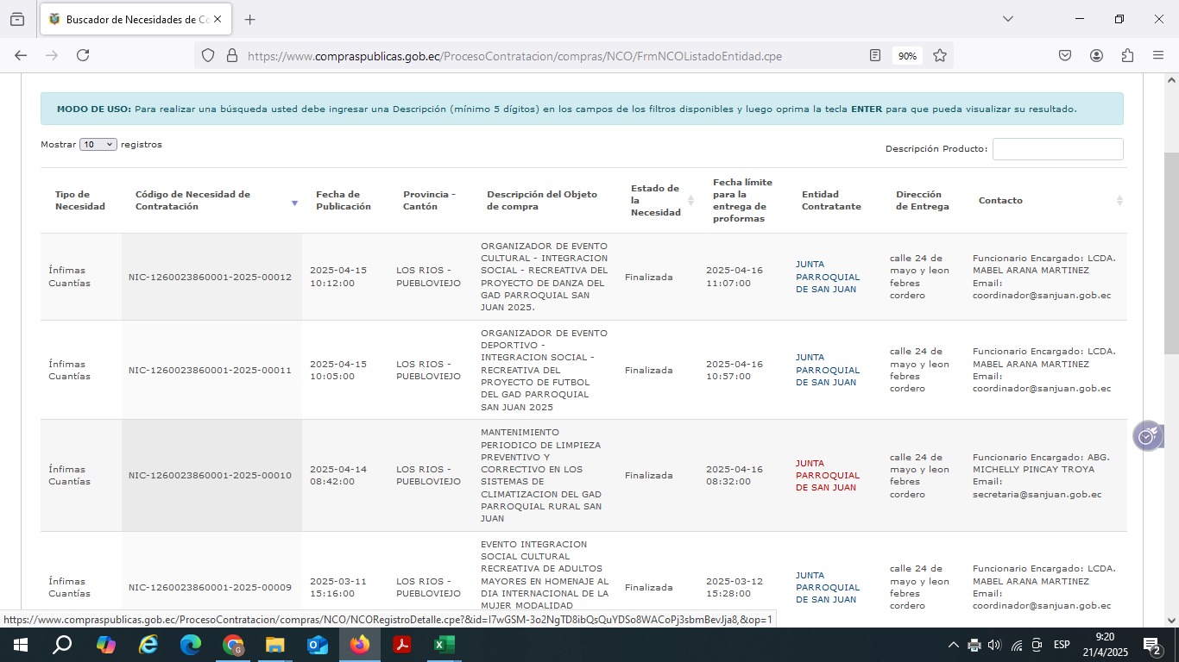Open red JUNTA PARROQUIAL DE SAN JUAN link
1179x662 pixels.
[x=827, y=475]
